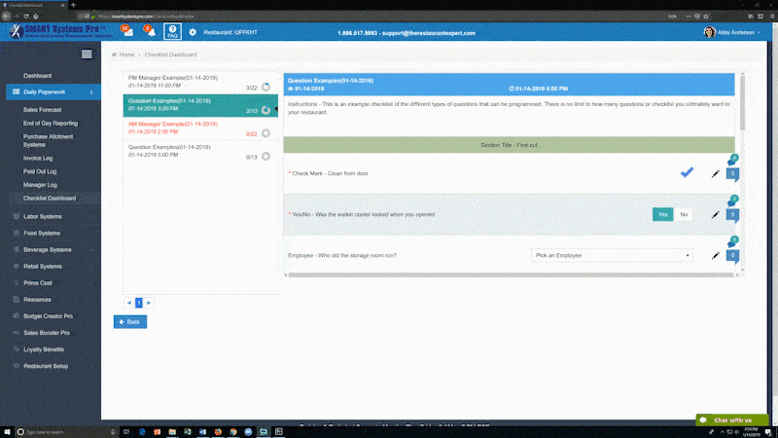Expand Prime Cost menu
778x438 pixels.
click(53, 283)
